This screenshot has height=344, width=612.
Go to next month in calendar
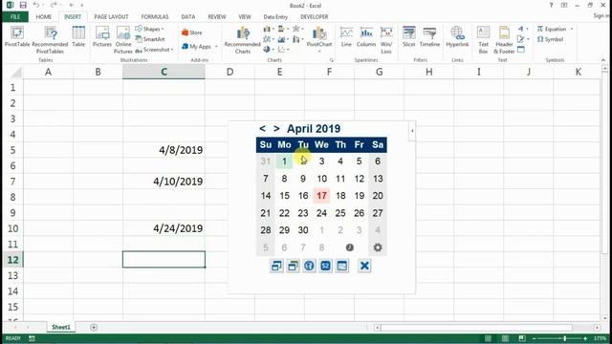[x=276, y=128]
